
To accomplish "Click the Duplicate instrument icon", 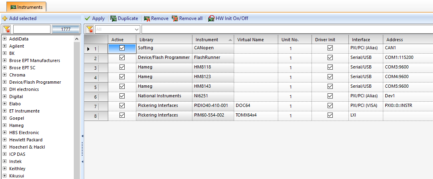I will [x=113, y=18].
